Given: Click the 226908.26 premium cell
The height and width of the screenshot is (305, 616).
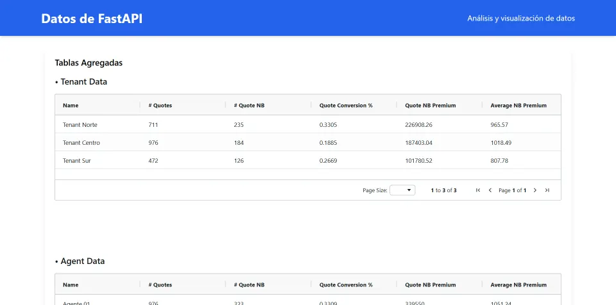Looking at the screenshot, I should [419, 125].
